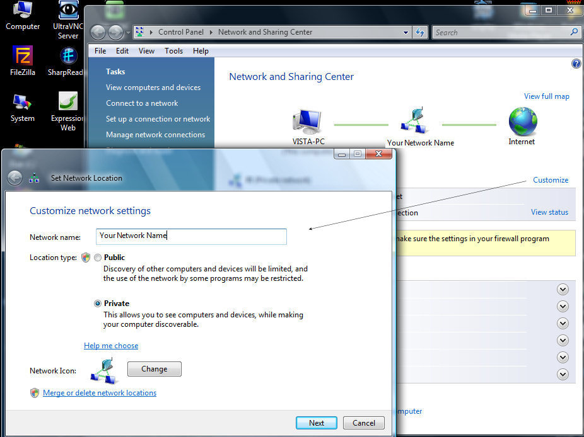
Task: Expand the last sharing settings chevron
Action: tap(563, 374)
